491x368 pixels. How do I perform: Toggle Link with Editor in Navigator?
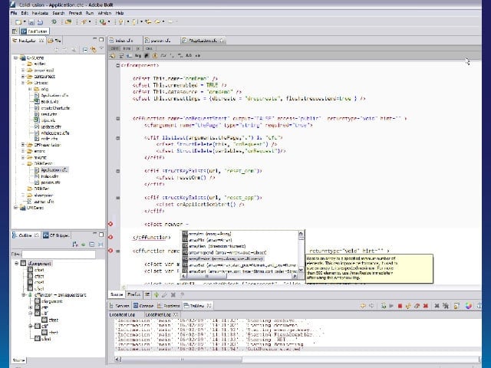click(93, 49)
